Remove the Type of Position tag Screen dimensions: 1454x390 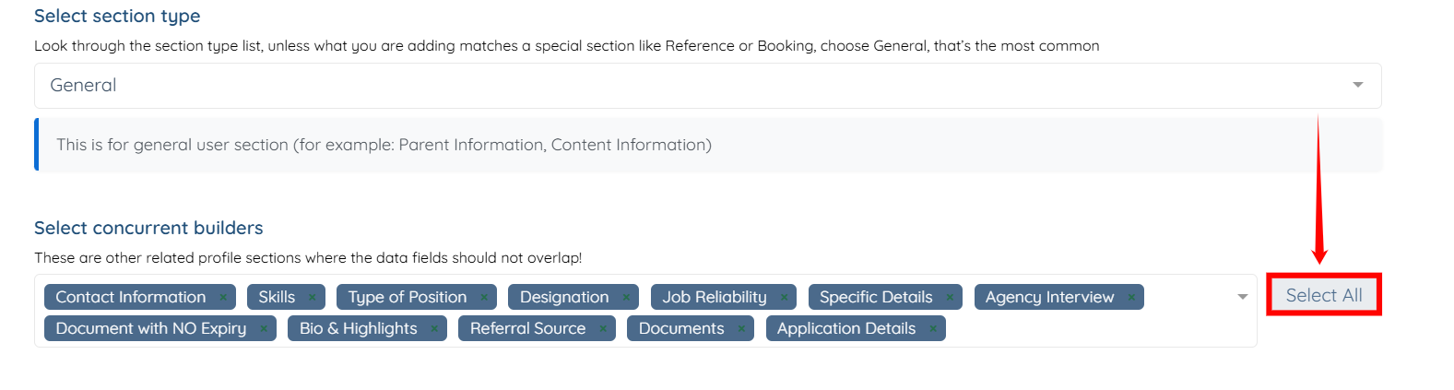483,298
